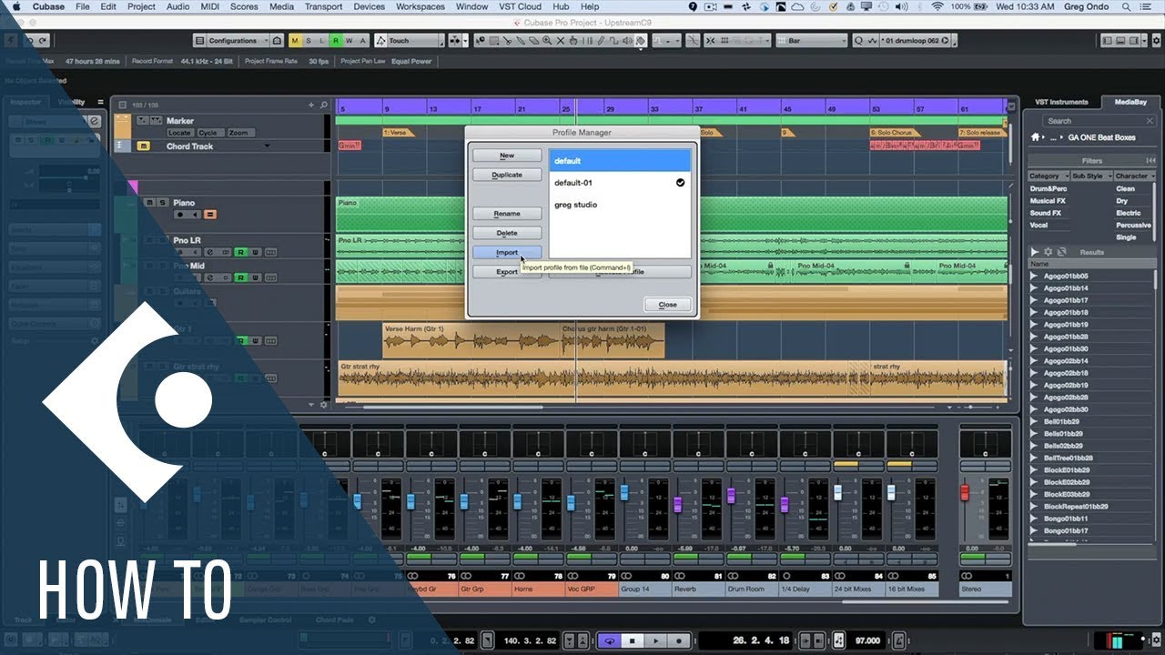Toggle Read automation on Pno LR track
This screenshot has height=655, width=1165.
tap(239, 252)
